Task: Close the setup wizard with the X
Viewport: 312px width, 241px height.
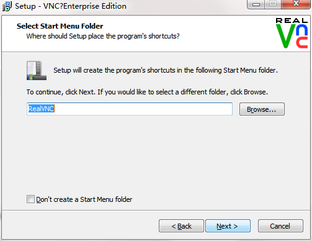Action: [296, 4]
